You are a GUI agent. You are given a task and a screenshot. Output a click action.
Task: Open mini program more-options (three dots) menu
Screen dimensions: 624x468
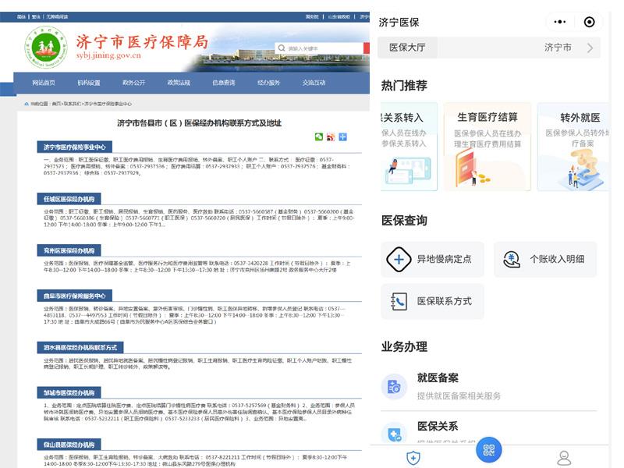[560, 22]
